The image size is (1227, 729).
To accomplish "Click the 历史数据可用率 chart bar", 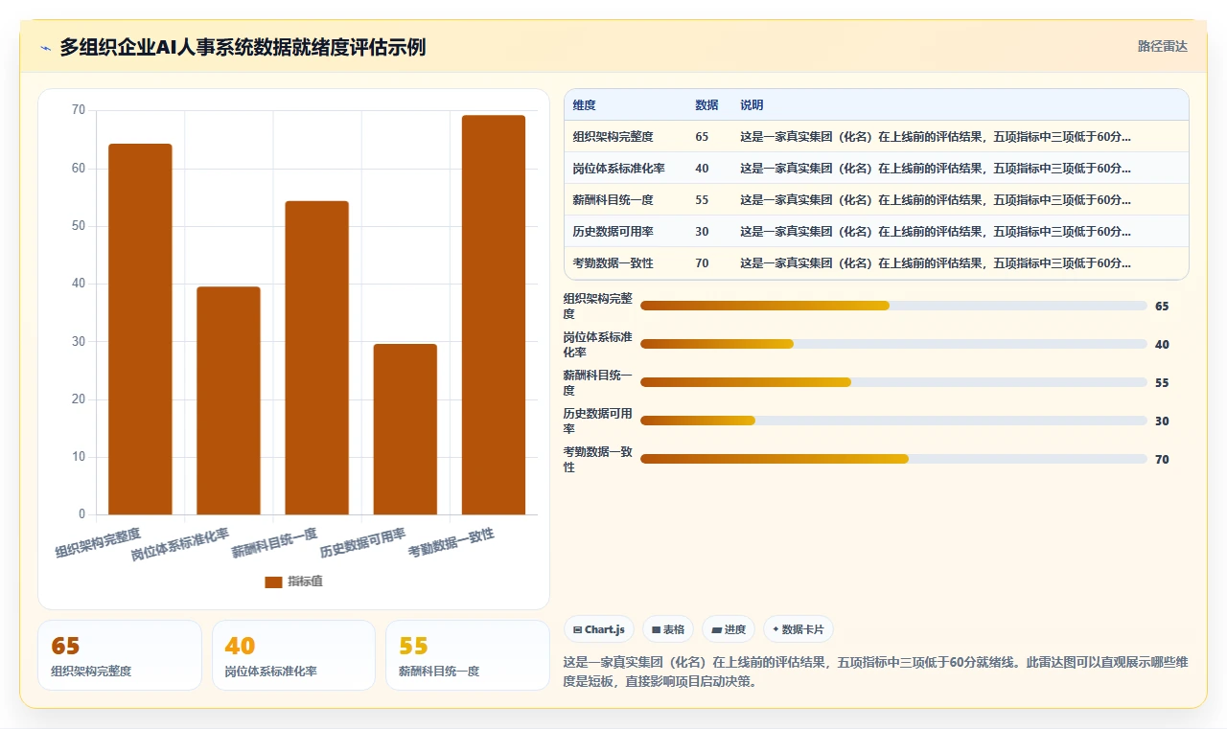I will coord(405,429).
